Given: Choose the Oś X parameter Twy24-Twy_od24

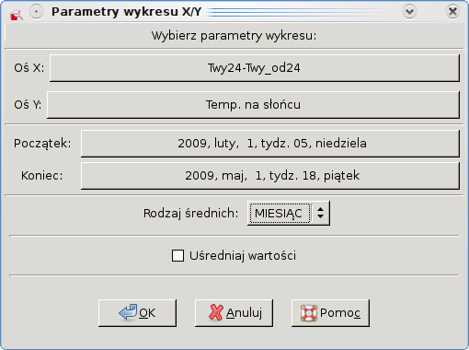Looking at the screenshot, I should pyautogui.click(x=255, y=68).
